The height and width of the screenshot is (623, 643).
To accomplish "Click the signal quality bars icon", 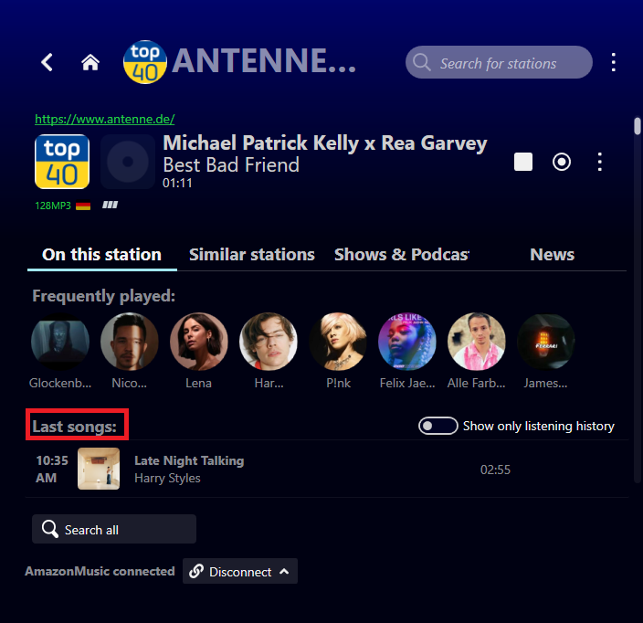I will coord(110,205).
